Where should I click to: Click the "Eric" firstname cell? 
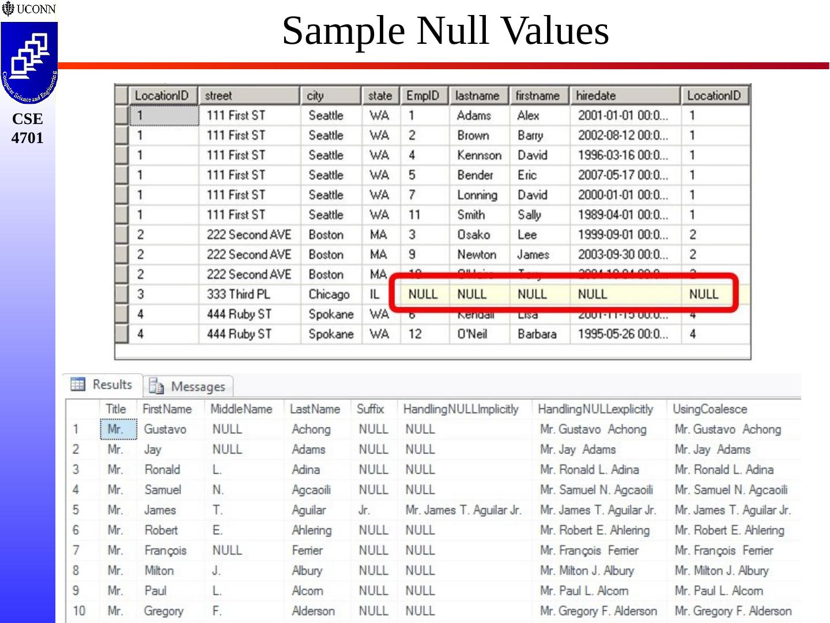coord(539,175)
